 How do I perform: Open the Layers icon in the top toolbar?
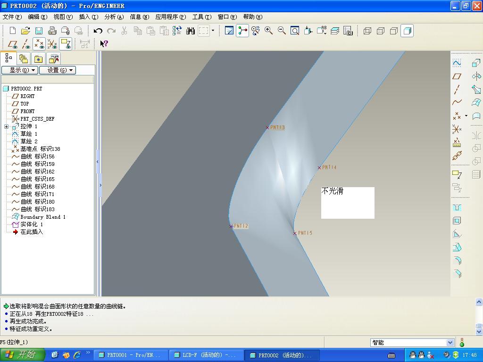click(335, 31)
